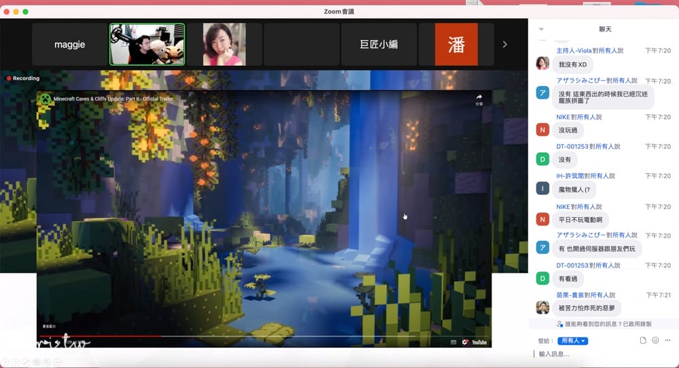This screenshot has width=679, height=368.
Task: Click the message 被苦力怕炸死的惡夢
Action: (x=587, y=308)
